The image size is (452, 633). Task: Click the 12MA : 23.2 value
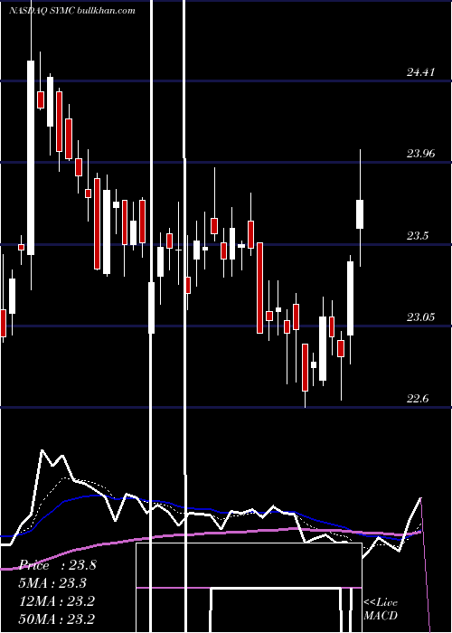[57, 600]
